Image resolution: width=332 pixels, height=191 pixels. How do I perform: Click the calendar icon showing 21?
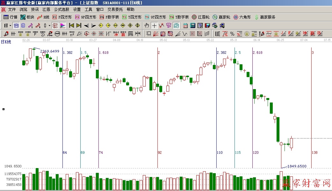(x=185, y=25)
